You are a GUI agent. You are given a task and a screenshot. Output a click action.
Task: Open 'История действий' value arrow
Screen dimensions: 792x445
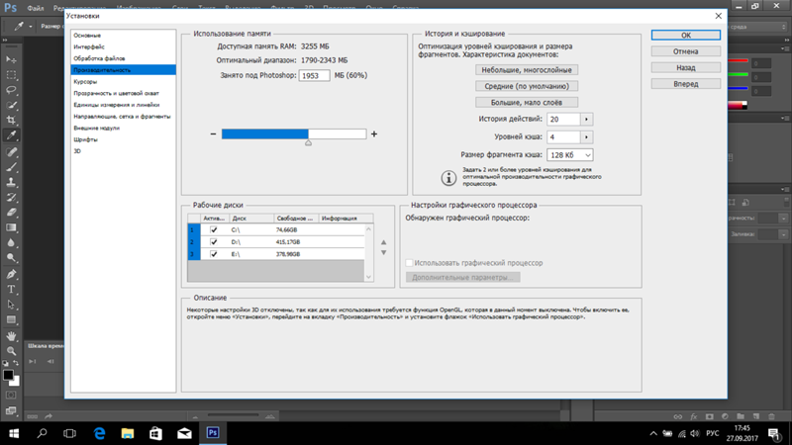tap(586, 119)
